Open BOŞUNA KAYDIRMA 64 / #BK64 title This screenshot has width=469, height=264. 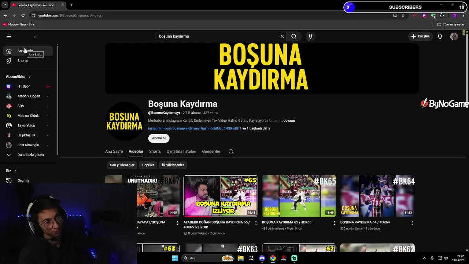click(x=365, y=222)
